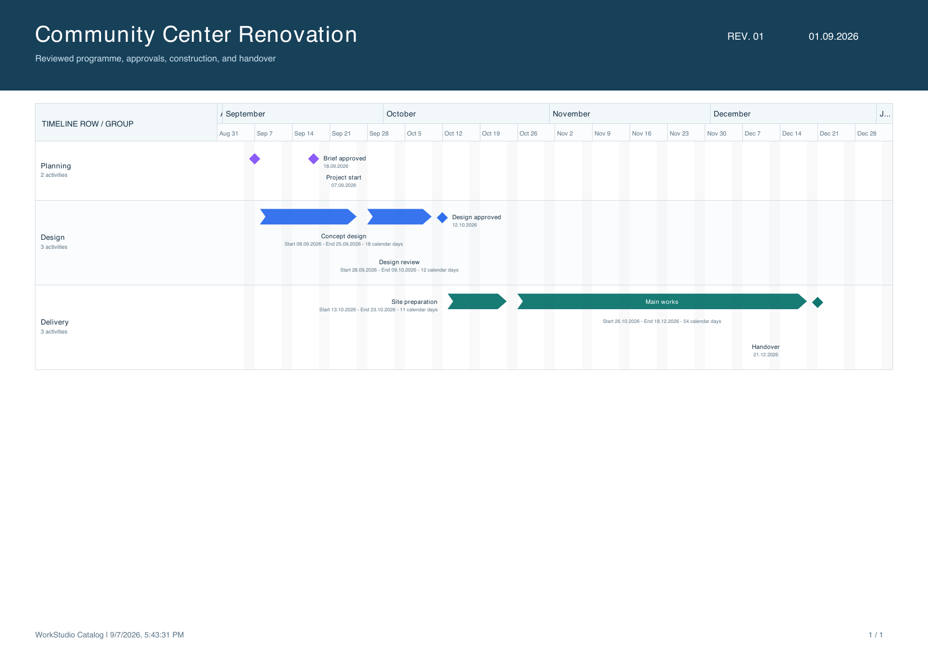Click the Planning row label
Screen dimensions: 928x657
56,166
